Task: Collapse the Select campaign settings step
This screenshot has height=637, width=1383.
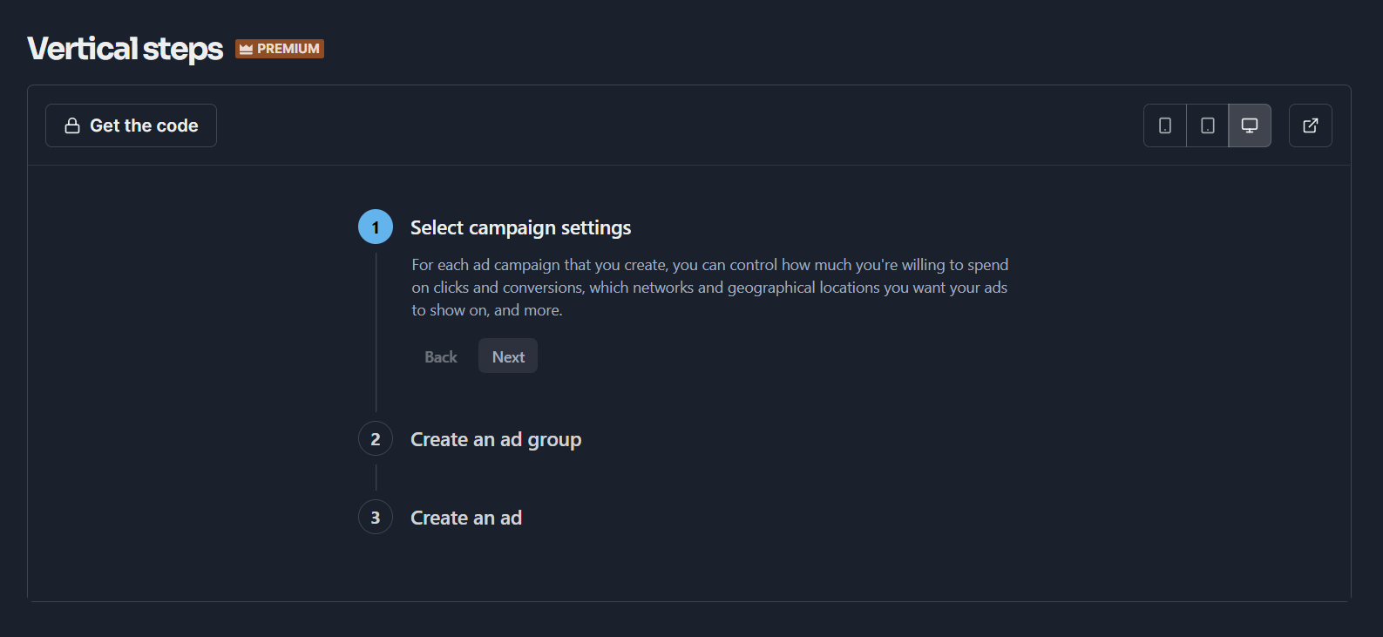Action: tap(520, 227)
